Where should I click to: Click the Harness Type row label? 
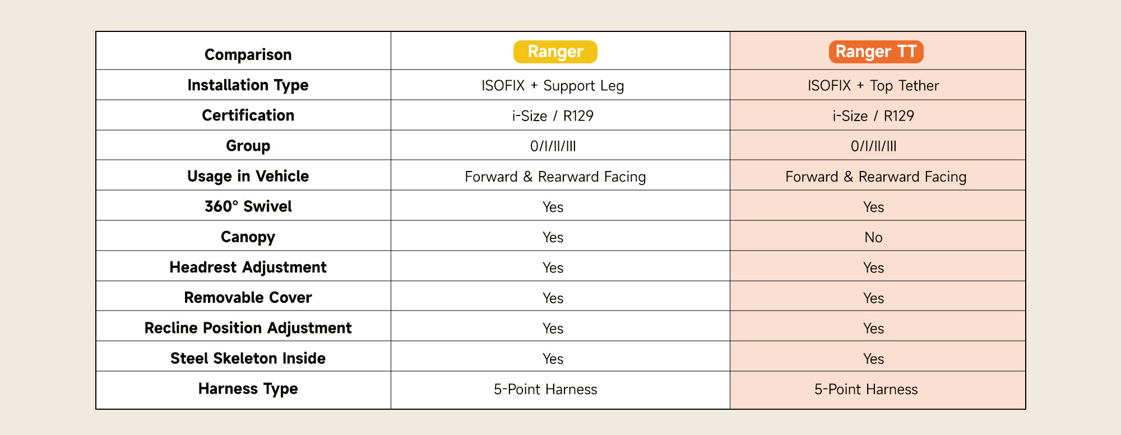pyautogui.click(x=248, y=388)
